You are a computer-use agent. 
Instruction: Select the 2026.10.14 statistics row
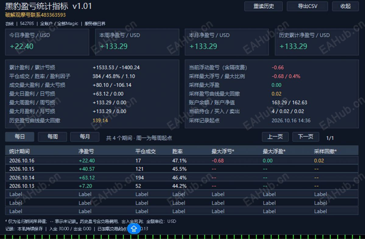click(181, 177)
